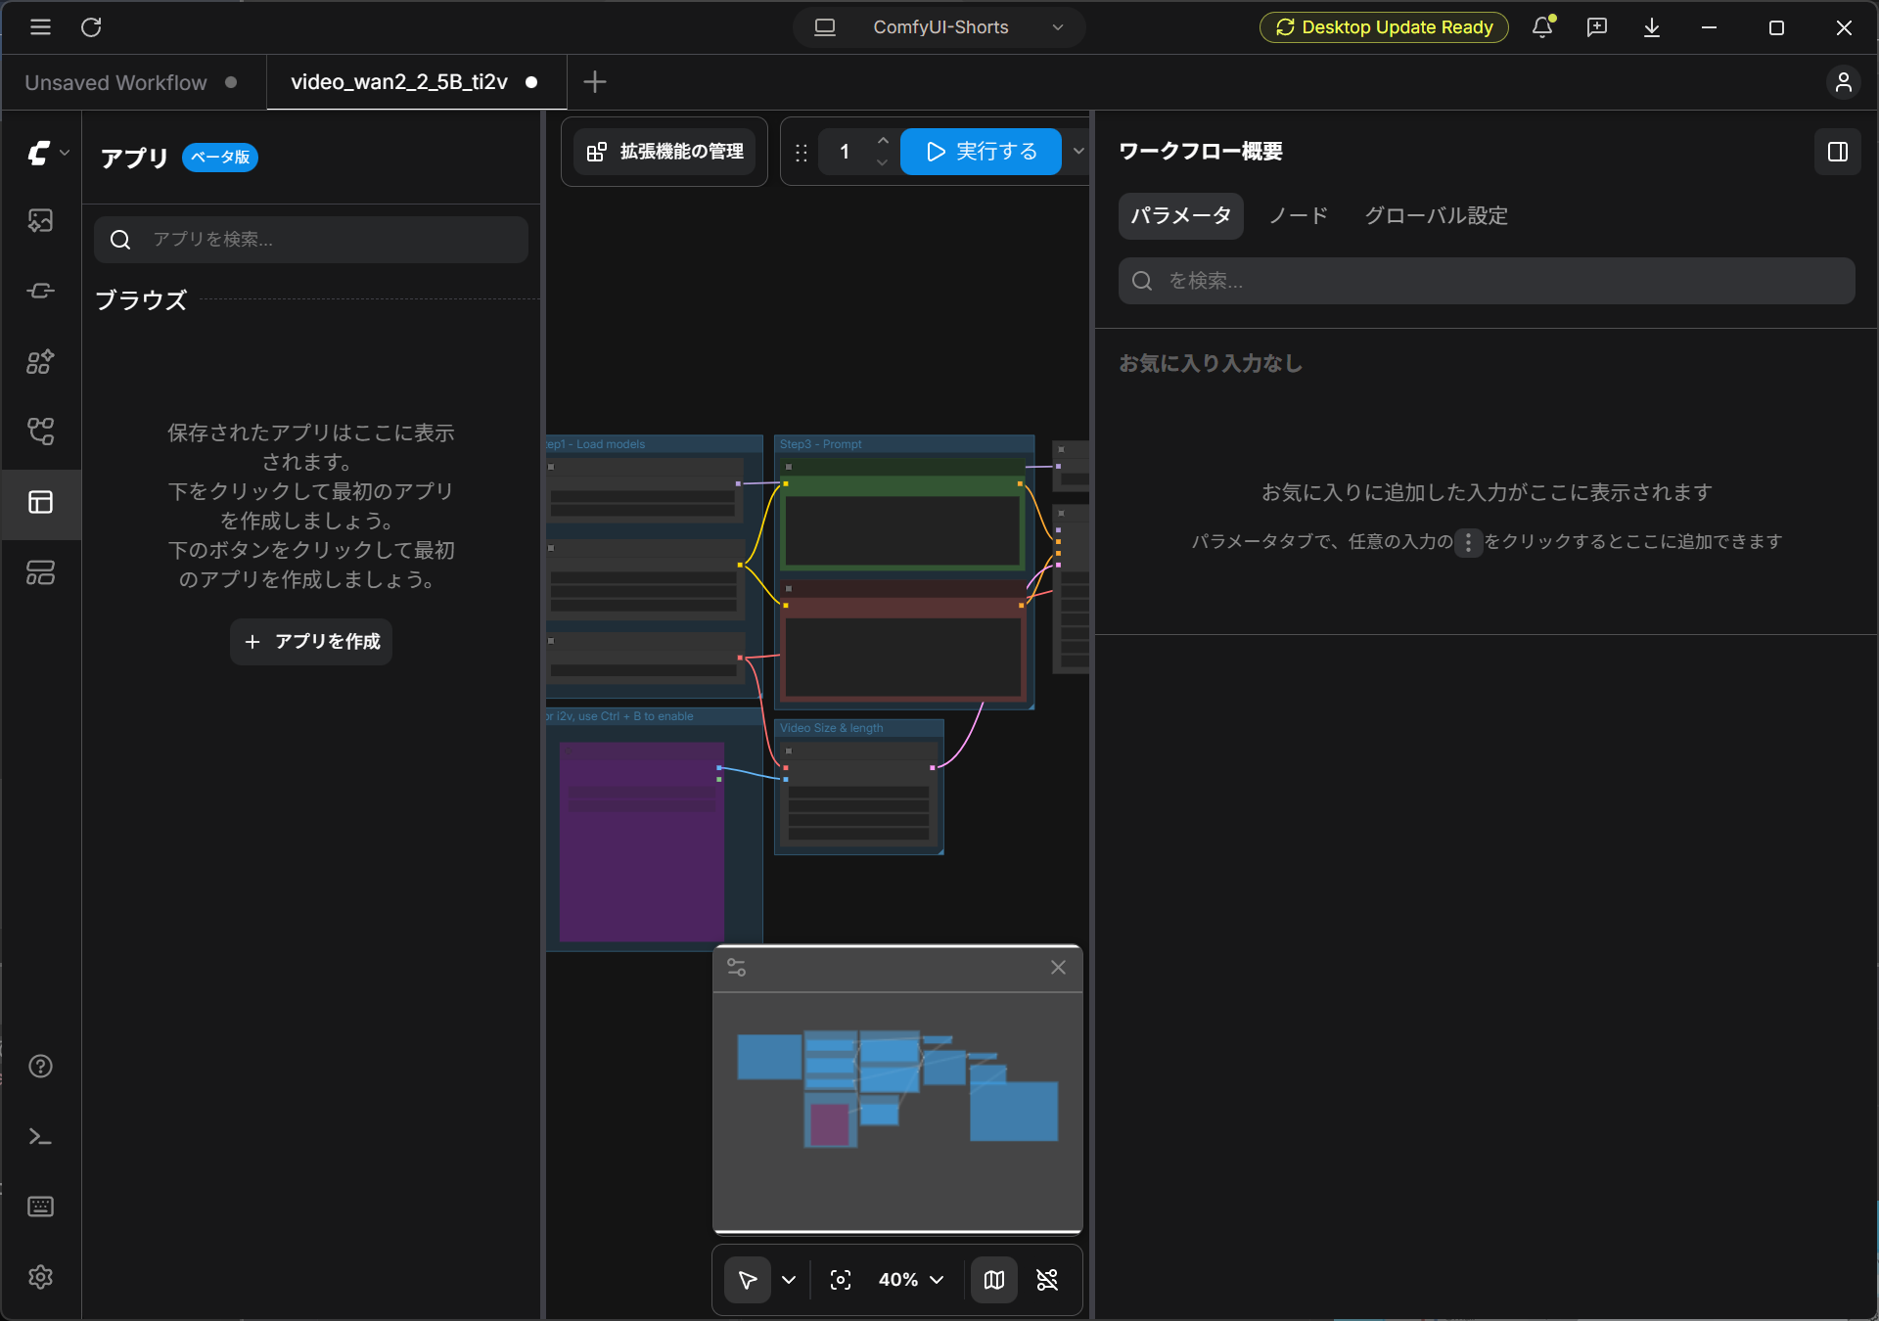Switch to the ノード tab

click(1299, 215)
